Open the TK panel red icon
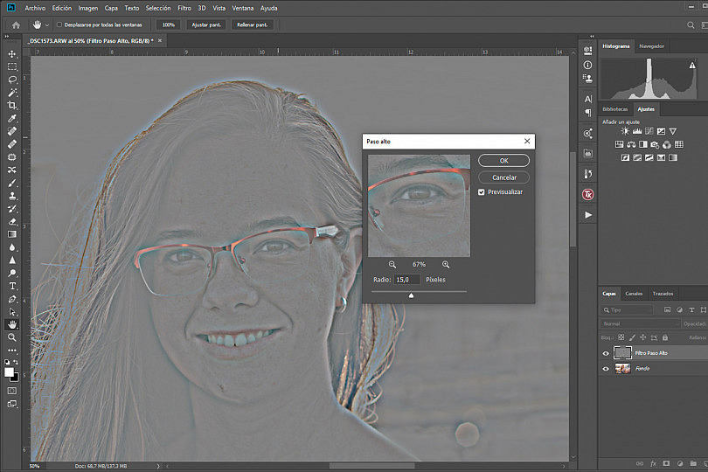The height and width of the screenshot is (472, 708). 587,194
